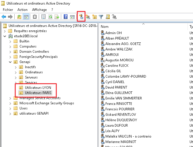Expand Microsoft Exchange Security Groups node
Viewport: 193px width, 147px height.
point(10,103)
